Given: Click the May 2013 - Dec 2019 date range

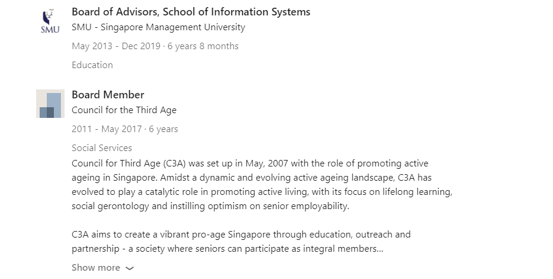Looking at the screenshot, I should point(116,46).
